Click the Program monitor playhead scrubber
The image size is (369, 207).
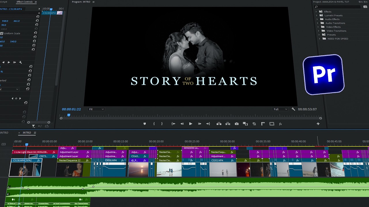(69, 115)
